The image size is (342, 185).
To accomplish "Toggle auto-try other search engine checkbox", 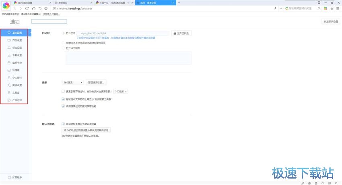I will pos(63,91).
